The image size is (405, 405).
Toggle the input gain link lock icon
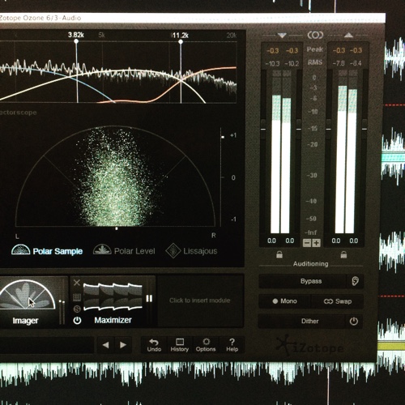click(x=279, y=254)
